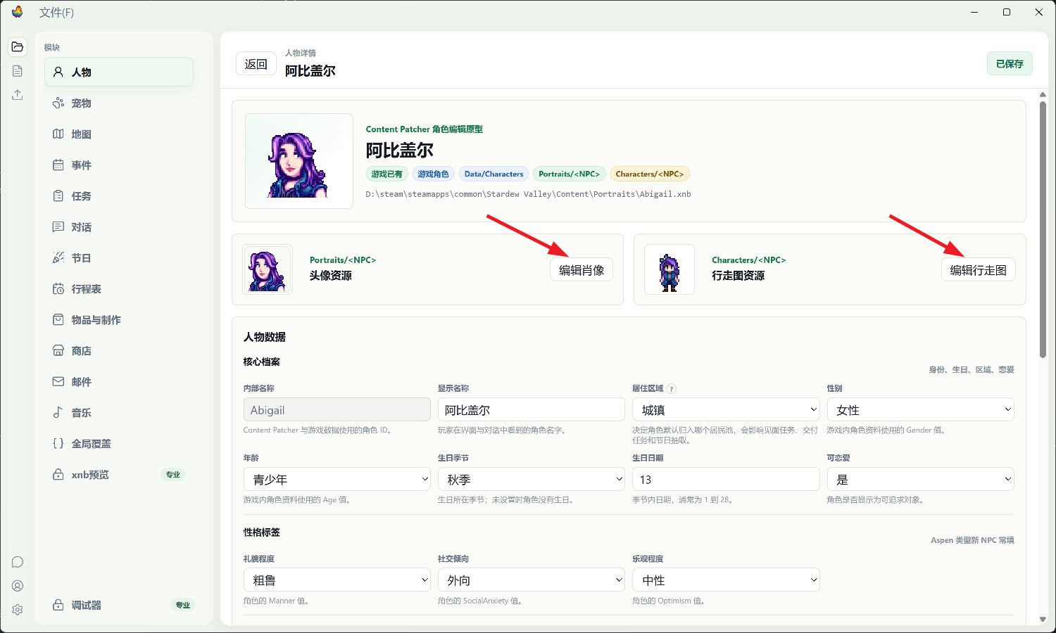
Task: Open the 对话 module
Action: point(119,227)
